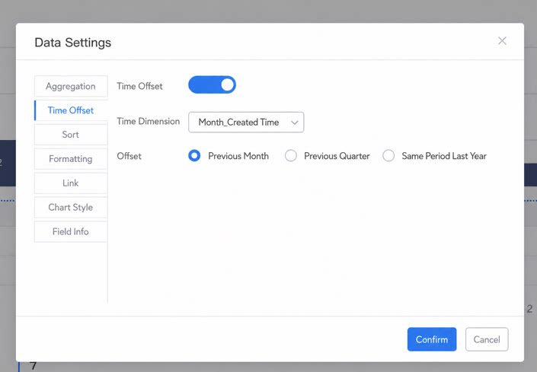Close the Data Settings dialog with X
The height and width of the screenshot is (372, 537).
(502, 40)
